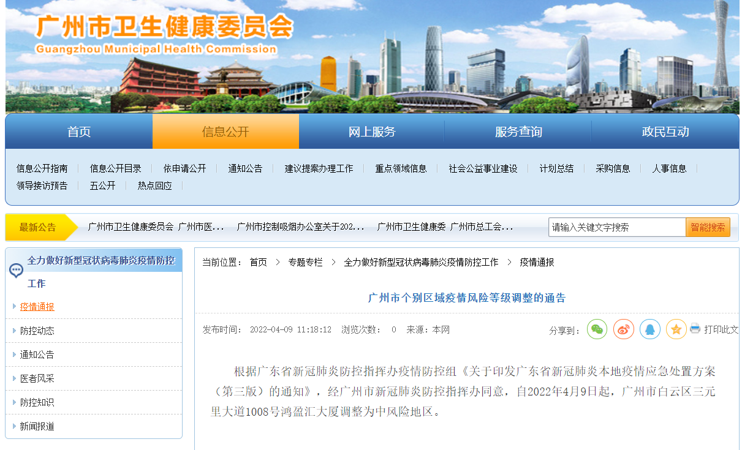This screenshot has height=450, width=742.
Task: Expand the 防控动态 sidebar arrow
Action: pos(15,331)
